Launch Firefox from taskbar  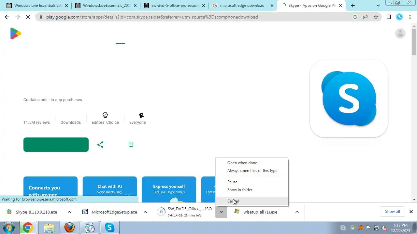click(69, 228)
